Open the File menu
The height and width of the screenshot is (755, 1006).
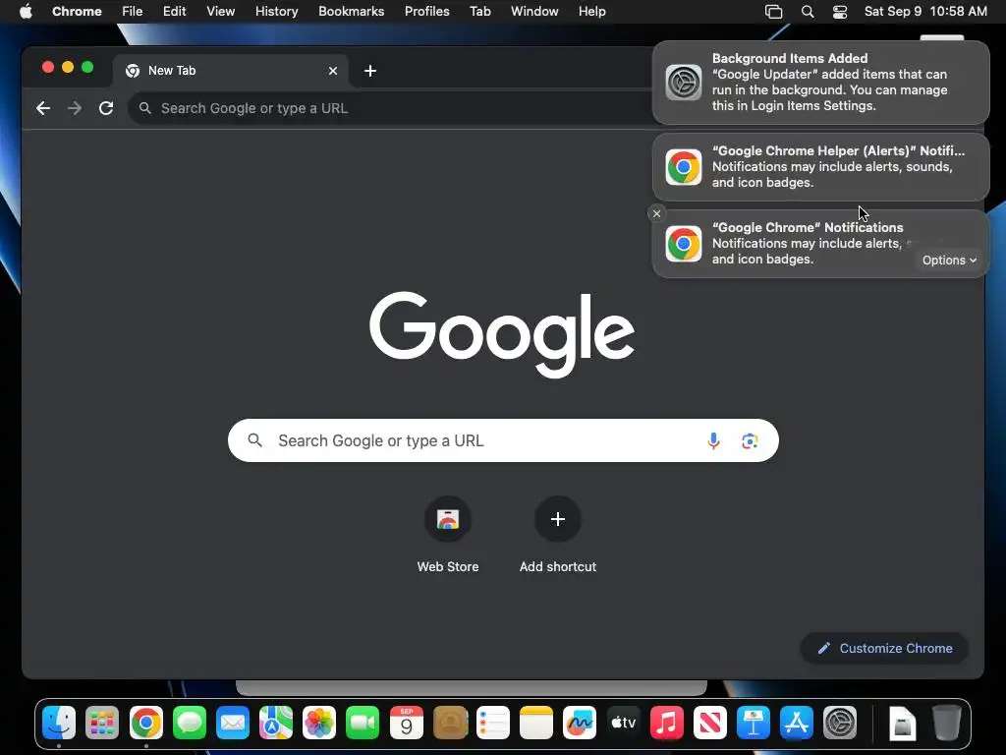coord(133,12)
